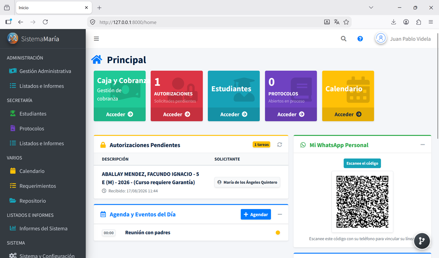Collapse the Mi WhatsApp Personal card

tap(423, 145)
